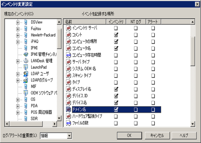Viewport: 201px width, 143px height.
Task: Open the ログ/アラートの重要度 dropdown
Action: click(69, 136)
